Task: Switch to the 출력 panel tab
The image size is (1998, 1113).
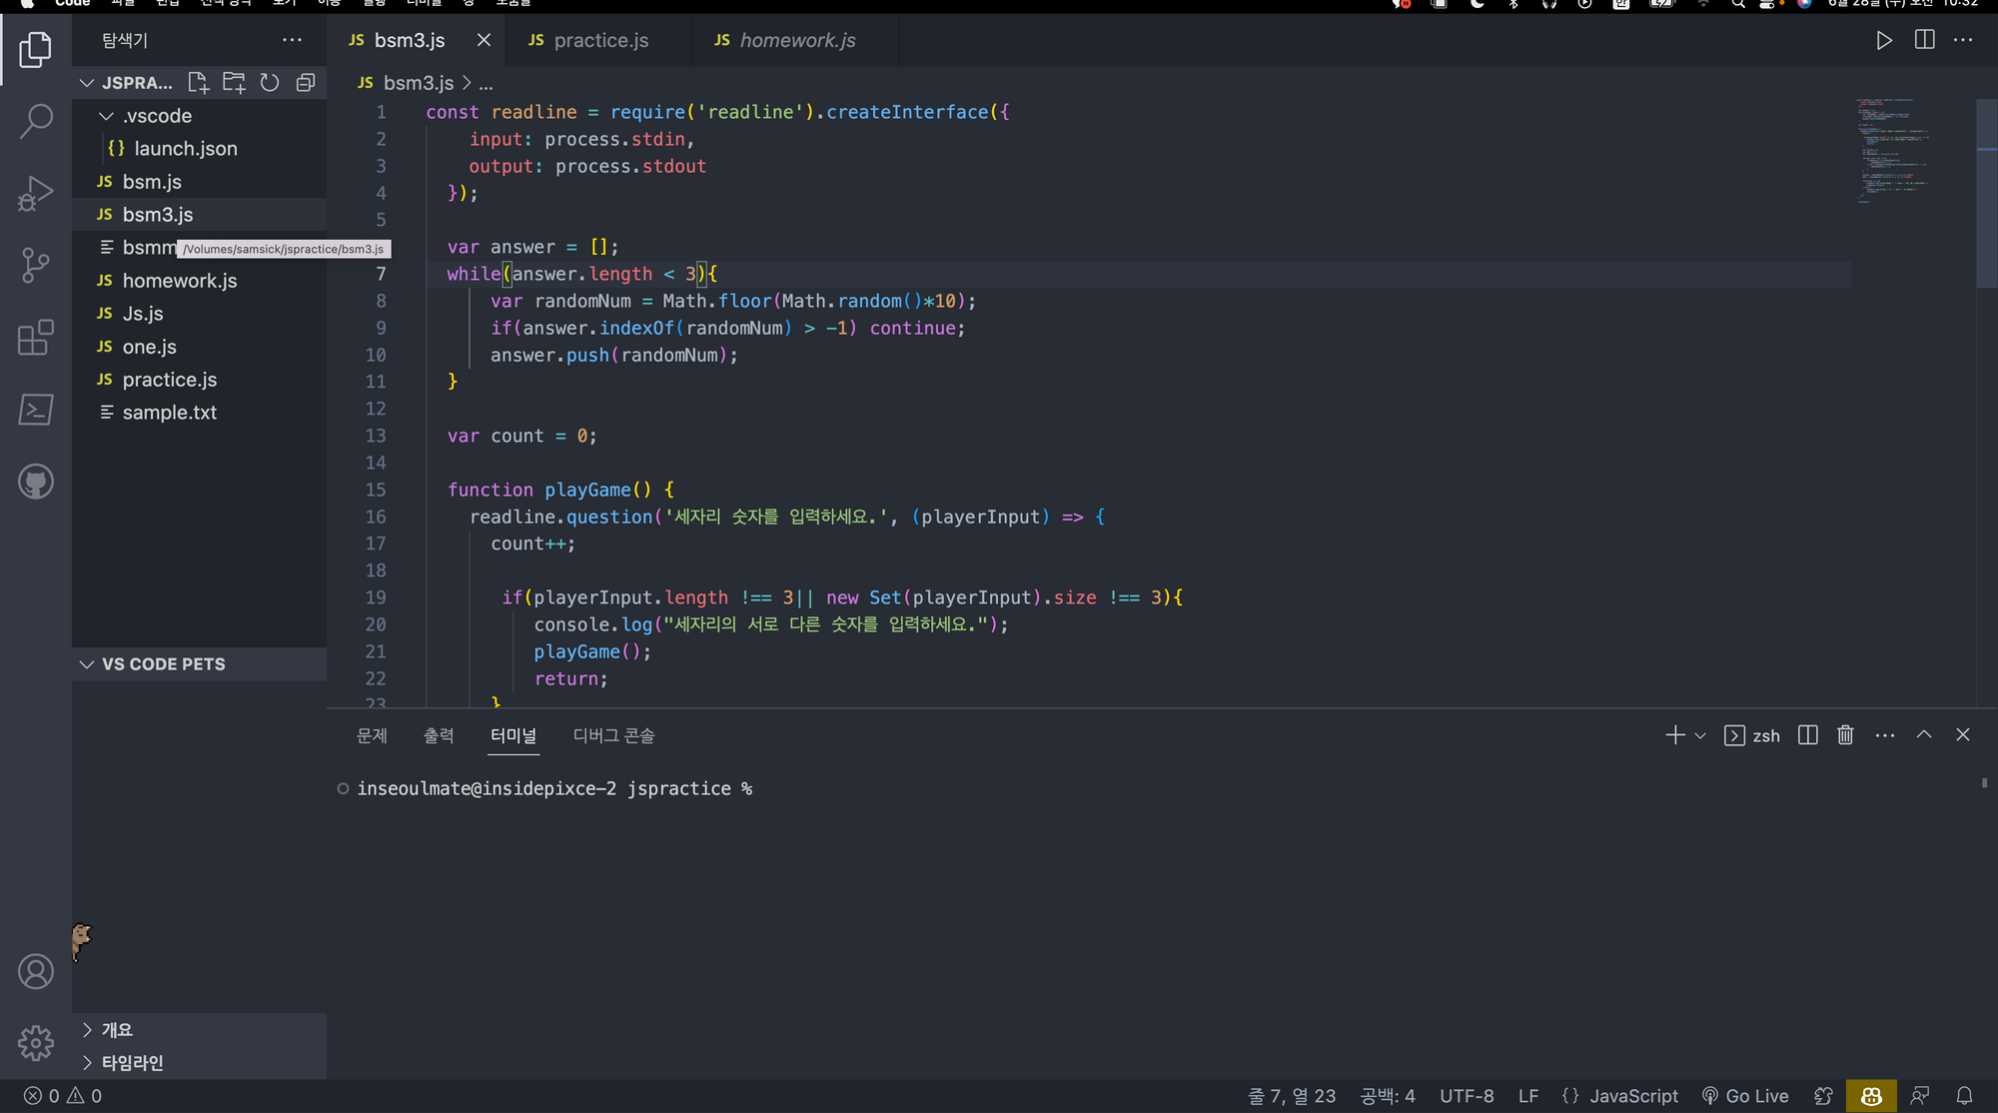Action: (x=439, y=735)
